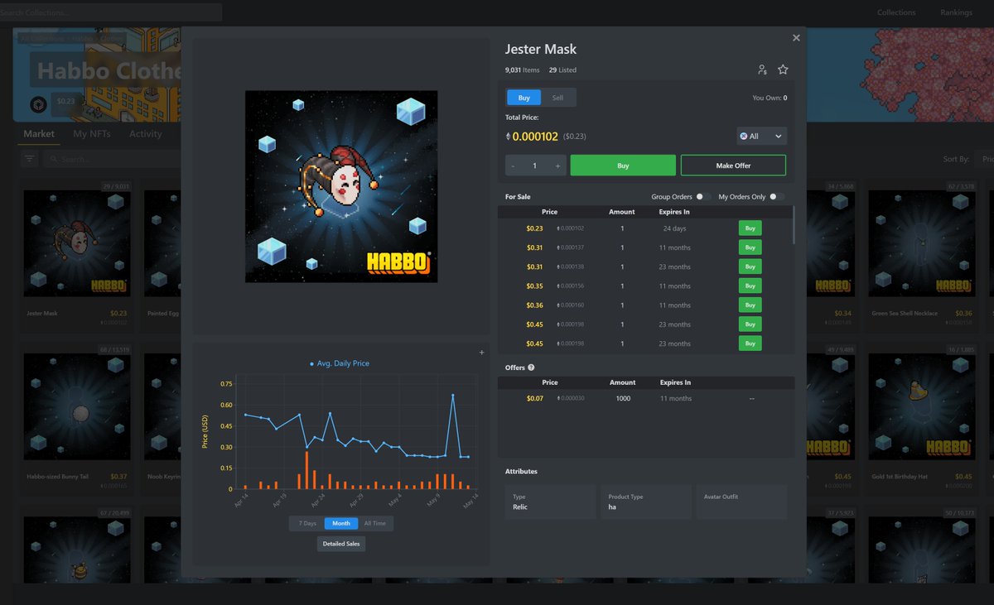
Task: Click the Expires In header in For Sale
Action: tap(675, 212)
